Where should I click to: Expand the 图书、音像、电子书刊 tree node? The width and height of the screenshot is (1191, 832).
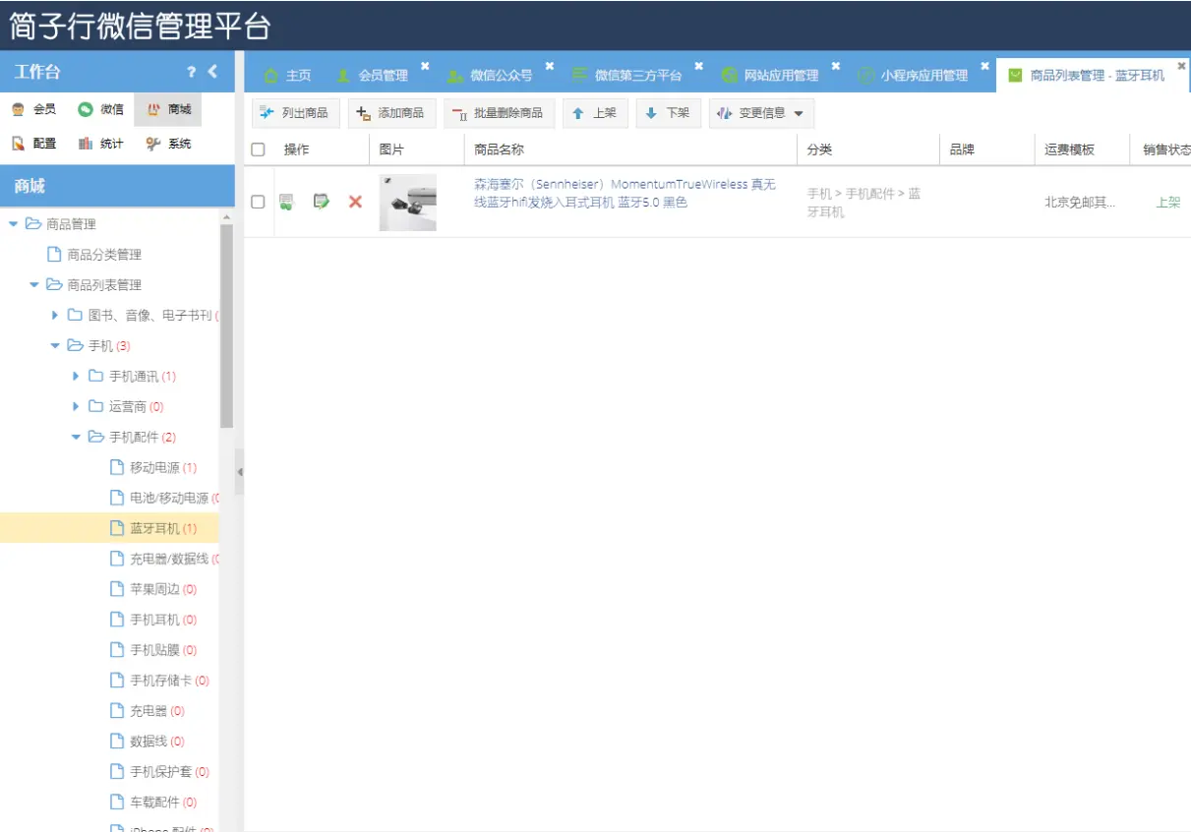pyautogui.click(x=55, y=316)
